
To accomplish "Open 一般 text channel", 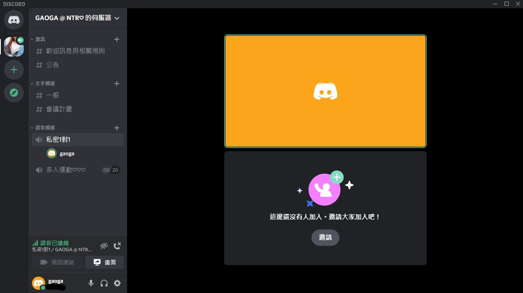I will point(78,95).
